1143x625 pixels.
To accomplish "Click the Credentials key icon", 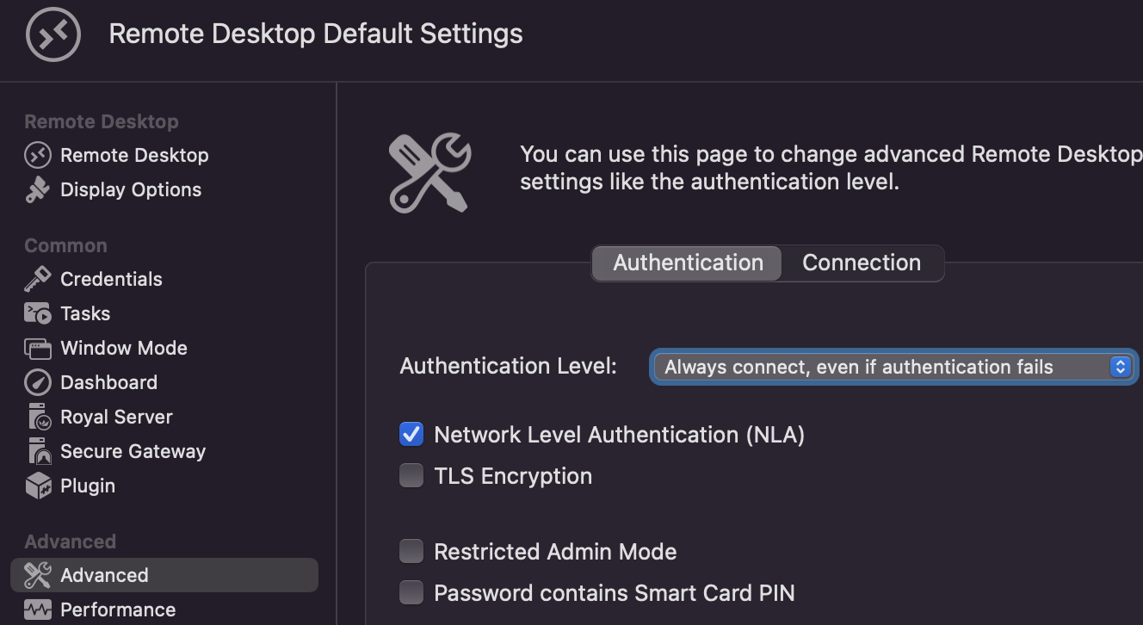I will (x=38, y=279).
